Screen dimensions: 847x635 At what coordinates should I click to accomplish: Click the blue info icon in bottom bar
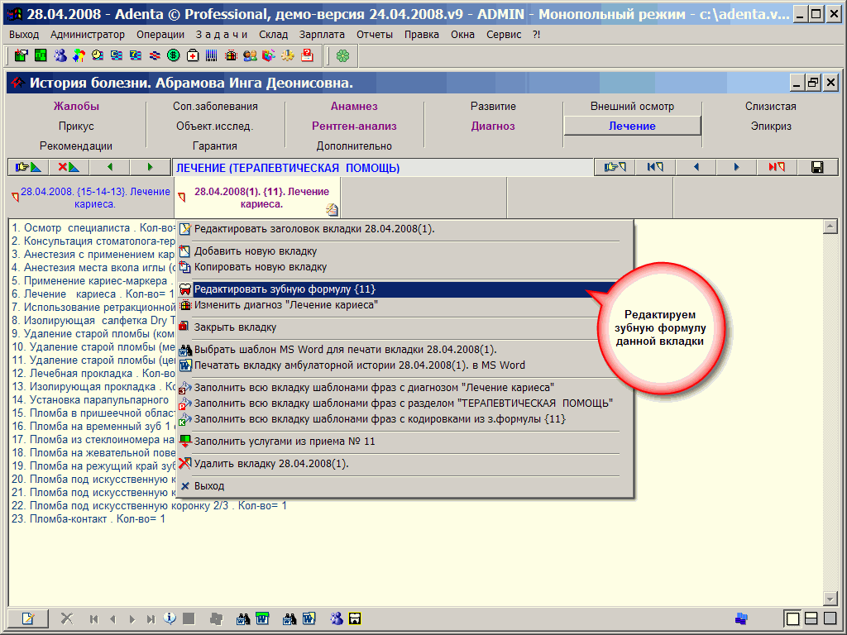pos(170,618)
